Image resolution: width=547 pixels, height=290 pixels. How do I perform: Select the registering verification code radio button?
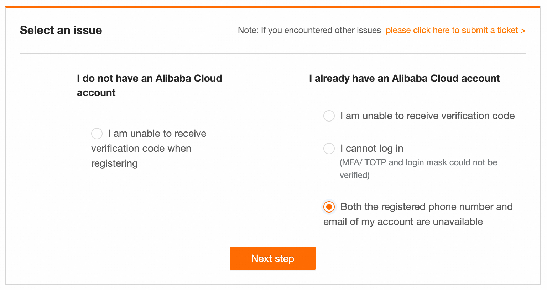(97, 134)
